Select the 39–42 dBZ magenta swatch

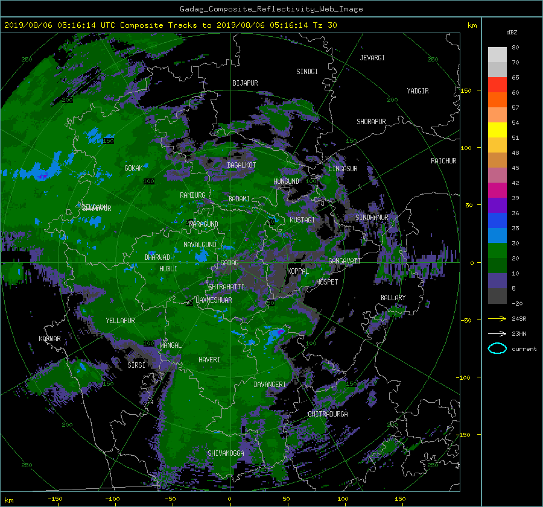(497, 190)
